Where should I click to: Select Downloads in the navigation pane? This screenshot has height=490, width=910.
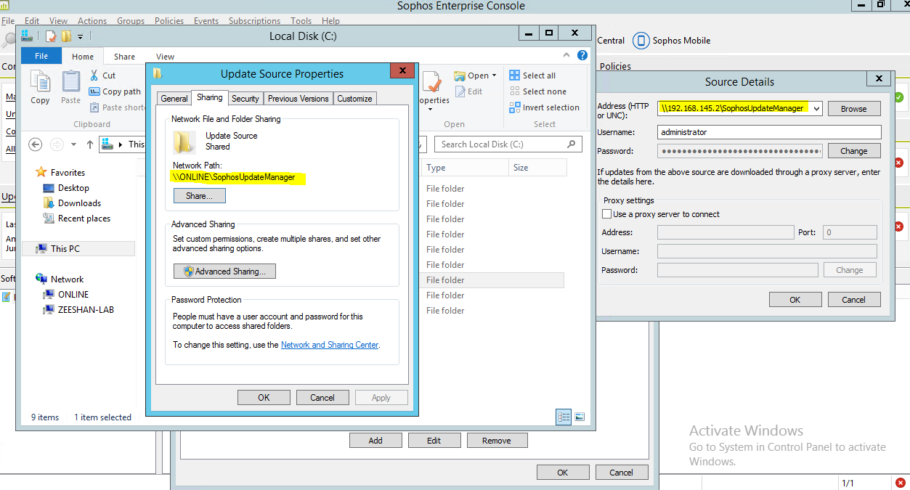[x=79, y=203]
